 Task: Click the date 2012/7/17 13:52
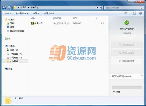click(61, 23)
